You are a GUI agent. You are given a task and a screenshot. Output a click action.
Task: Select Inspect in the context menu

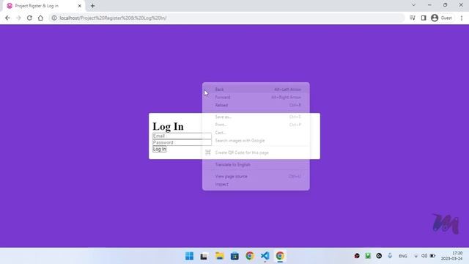256,184
